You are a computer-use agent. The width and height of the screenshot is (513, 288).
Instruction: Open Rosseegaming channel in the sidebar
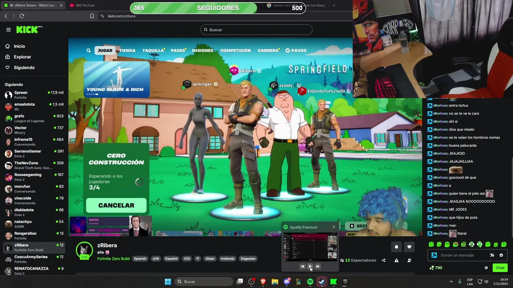[34, 177]
